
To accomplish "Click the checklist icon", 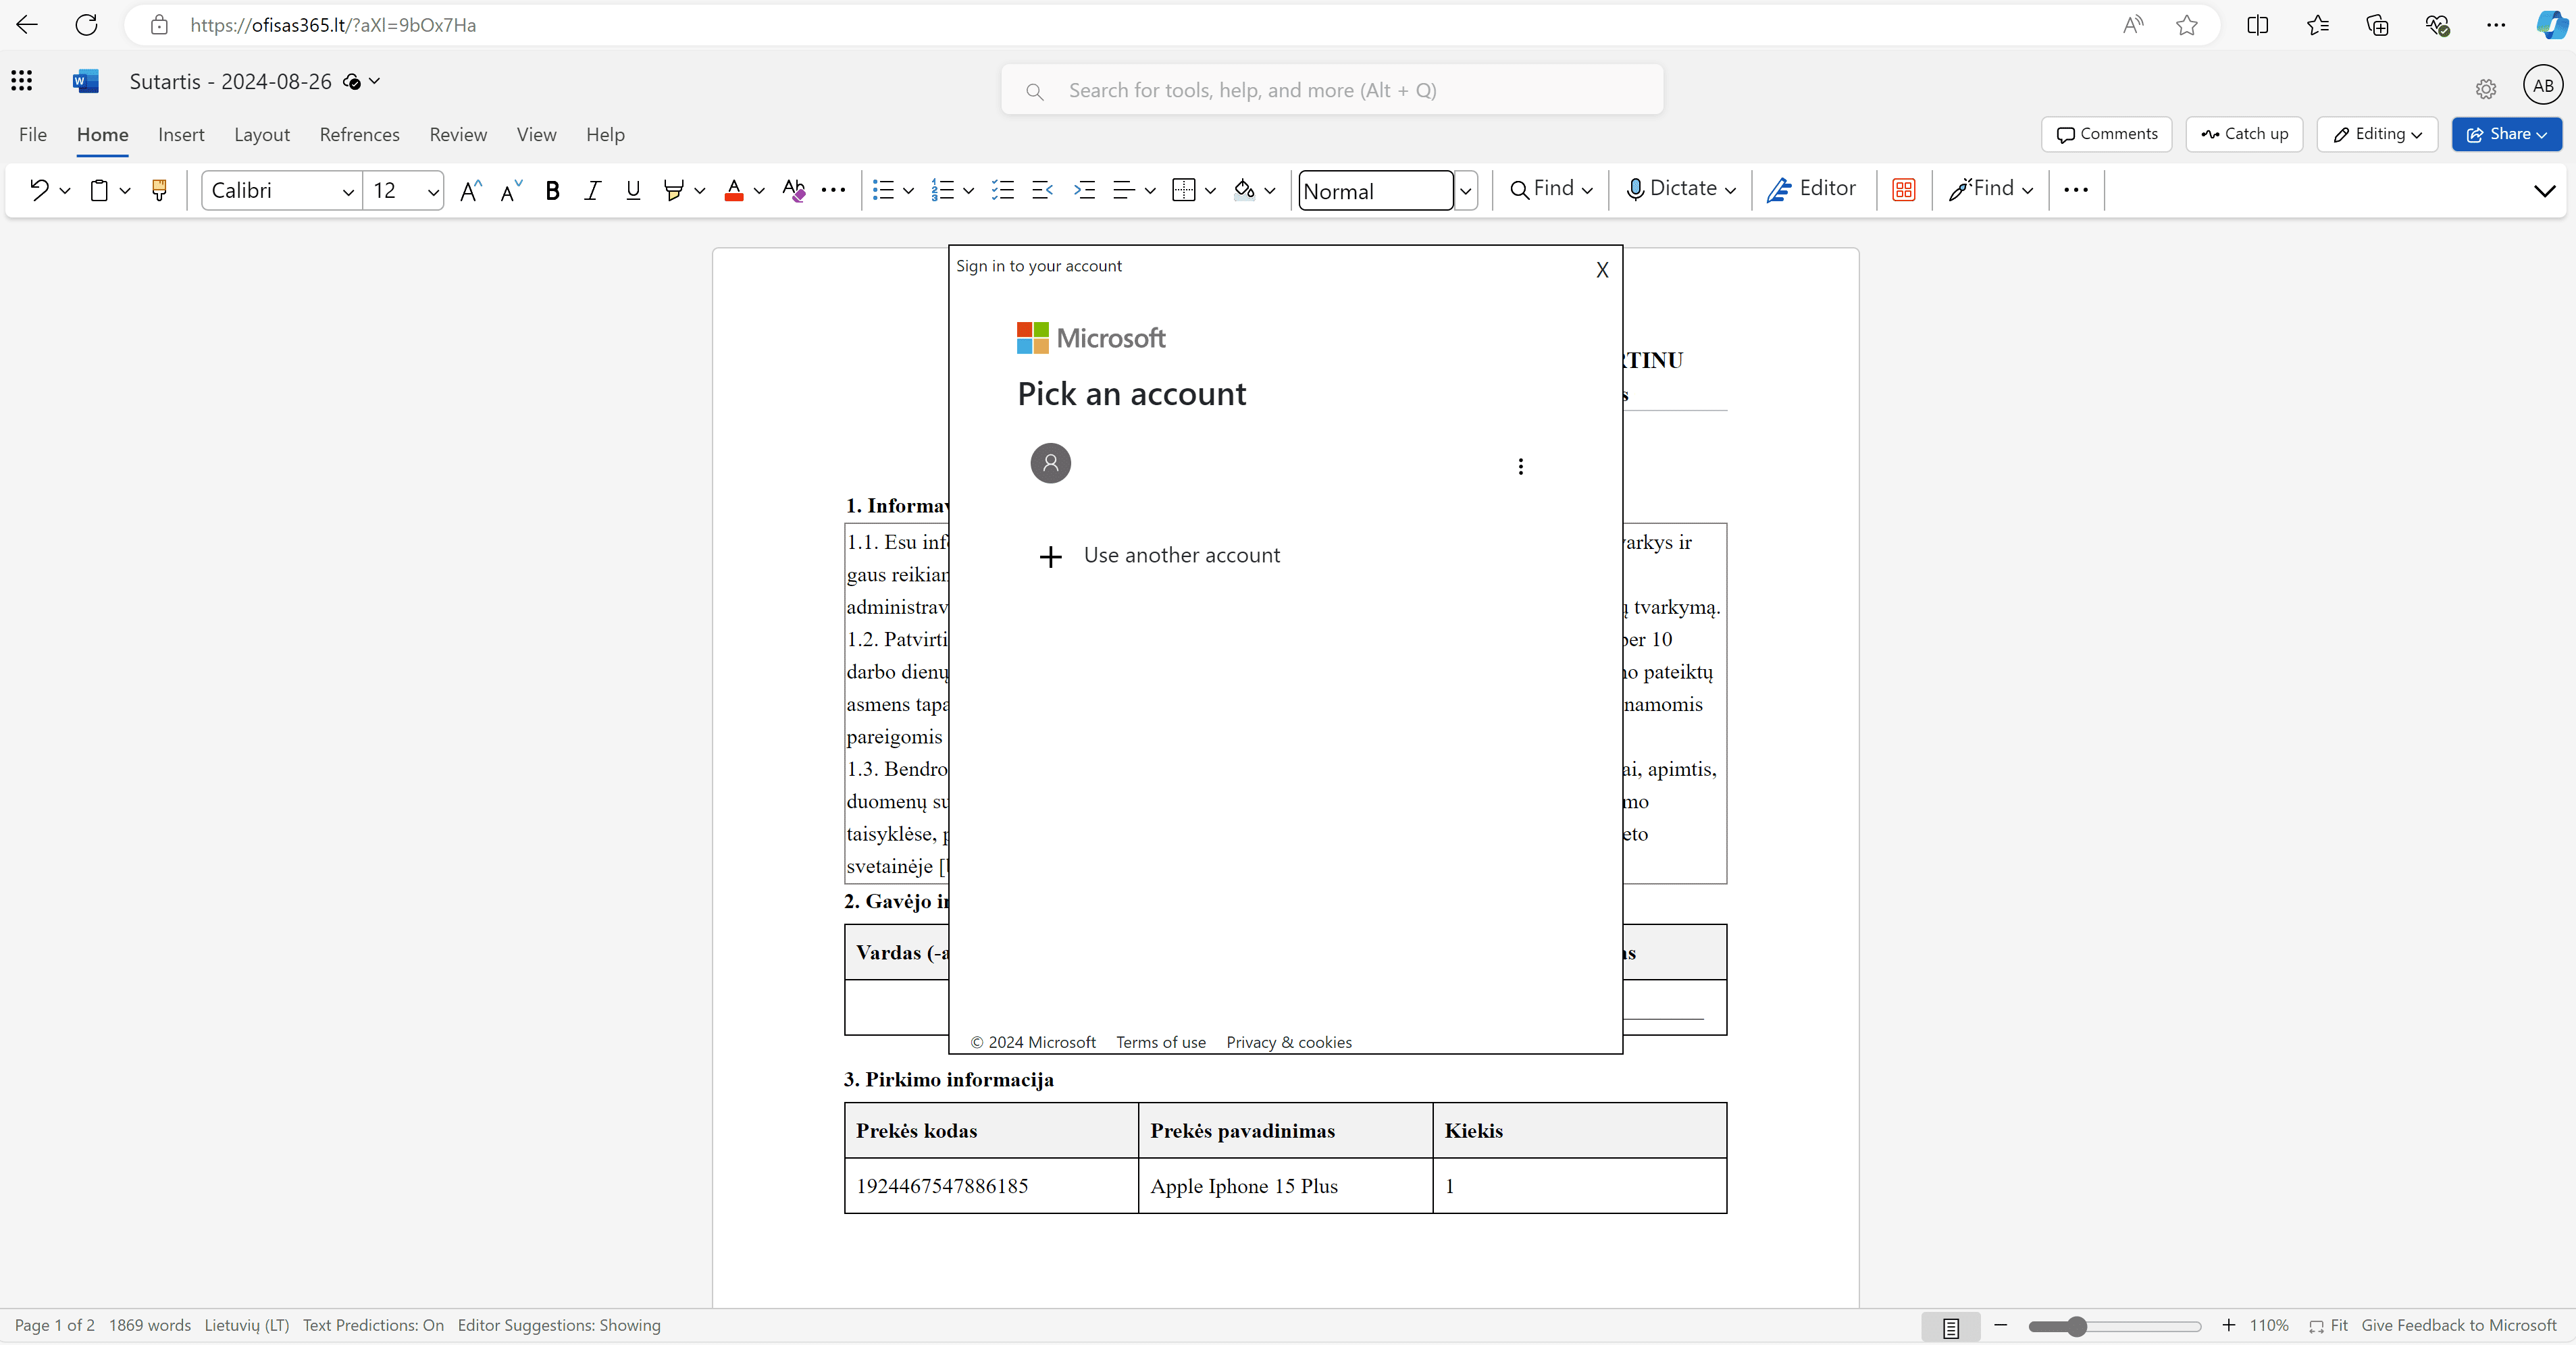I will pyautogui.click(x=1002, y=190).
